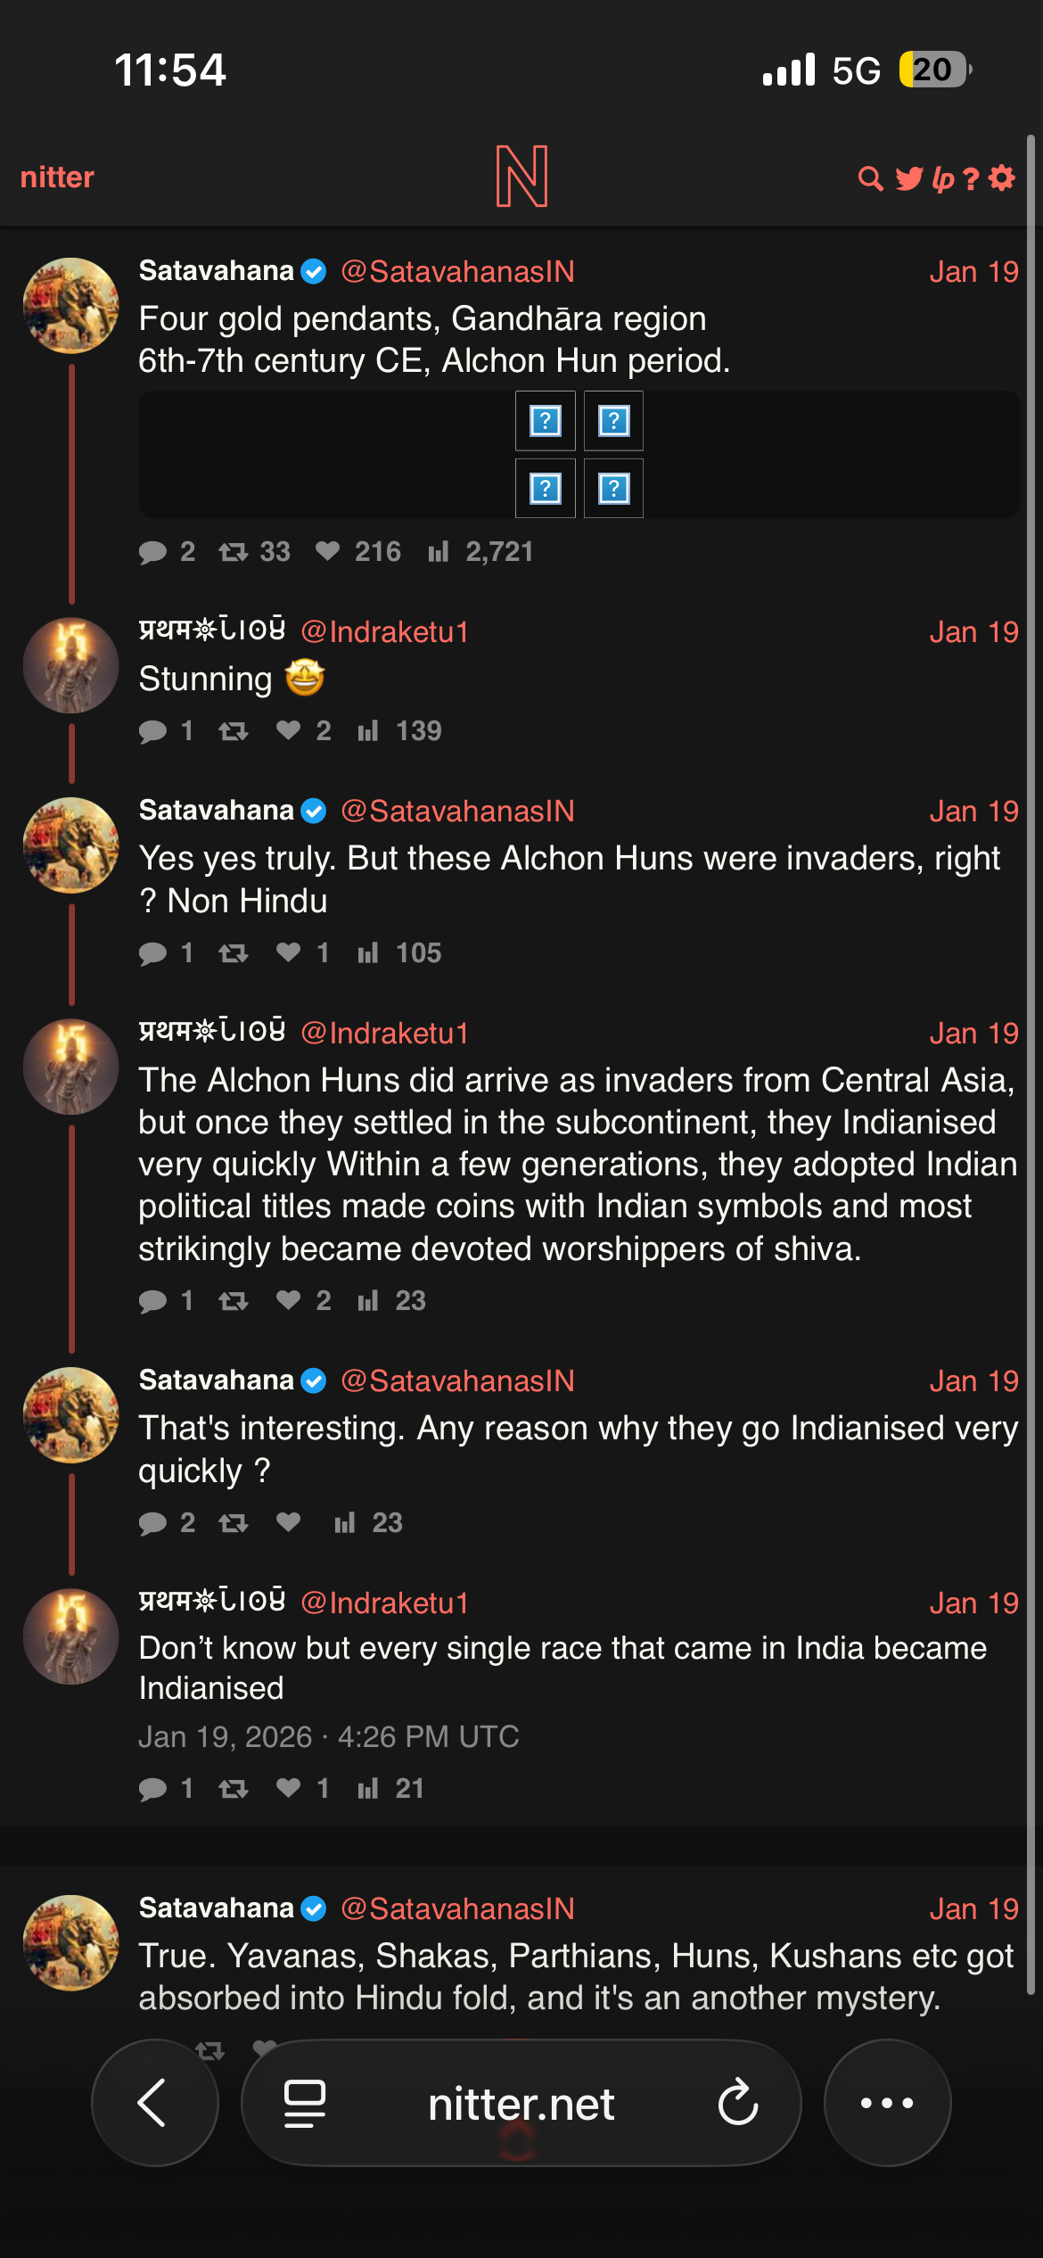Image resolution: width=1043 pixels, height=2258 pixels.
Task: Tap the Liberapay donate icon
Action: point(942,178)
